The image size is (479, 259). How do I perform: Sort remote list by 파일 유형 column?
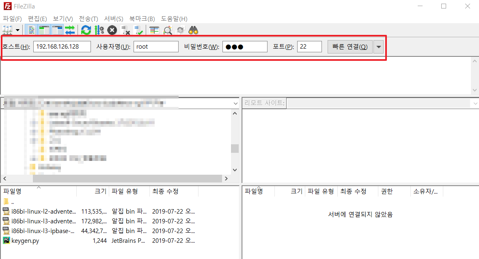pos(321,191)
